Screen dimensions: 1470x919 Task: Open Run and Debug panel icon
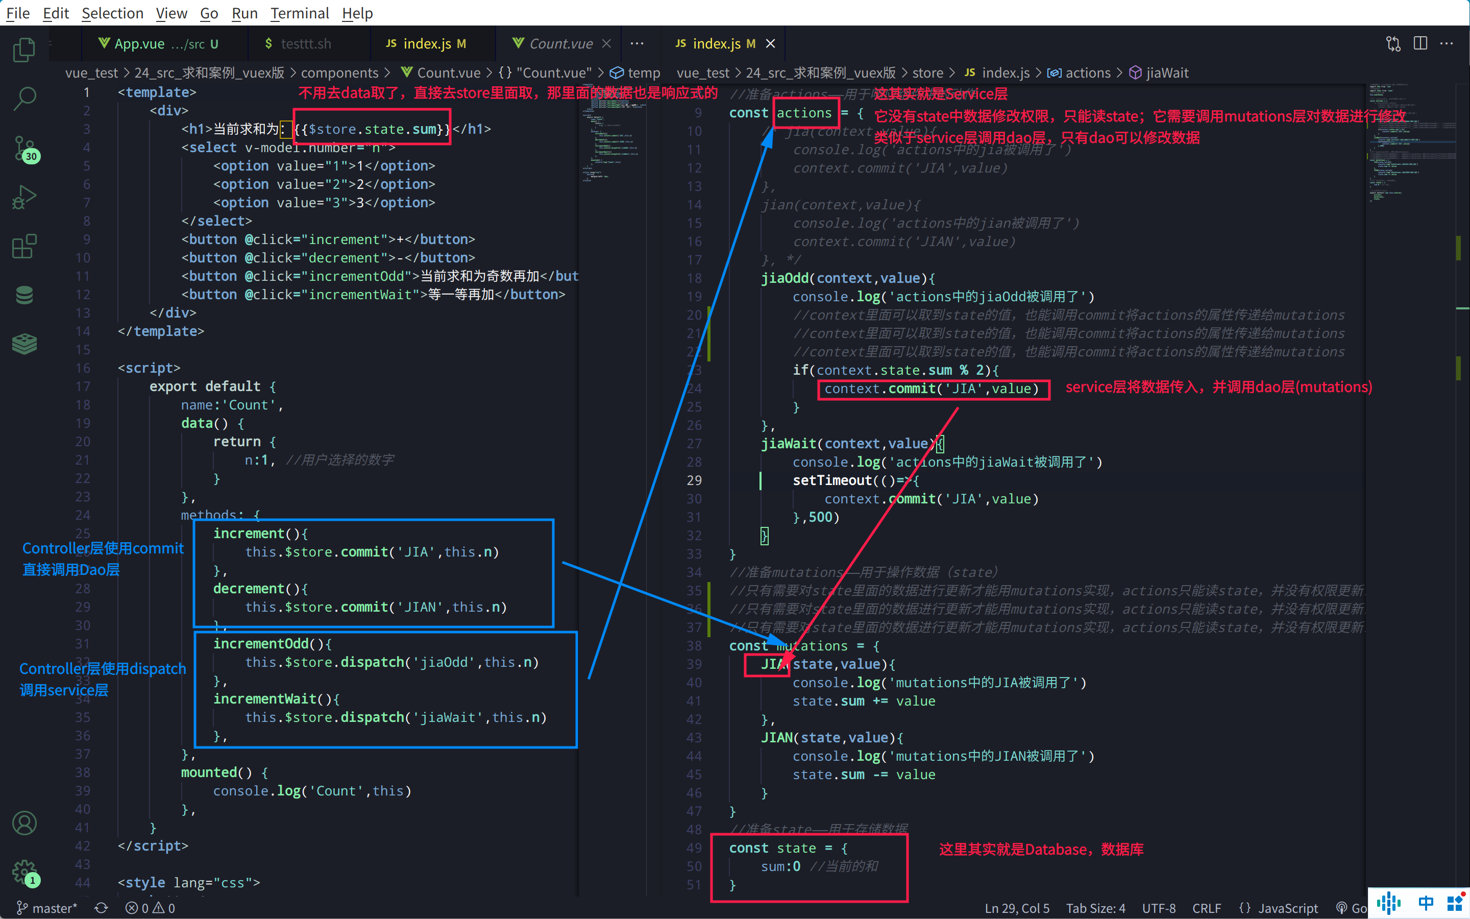(24, 198)
